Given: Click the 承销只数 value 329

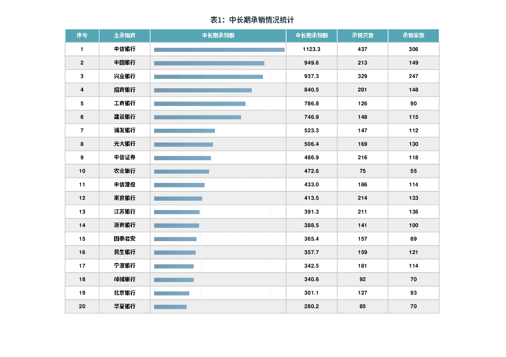Looking at the screenshot, I should 362,76.
